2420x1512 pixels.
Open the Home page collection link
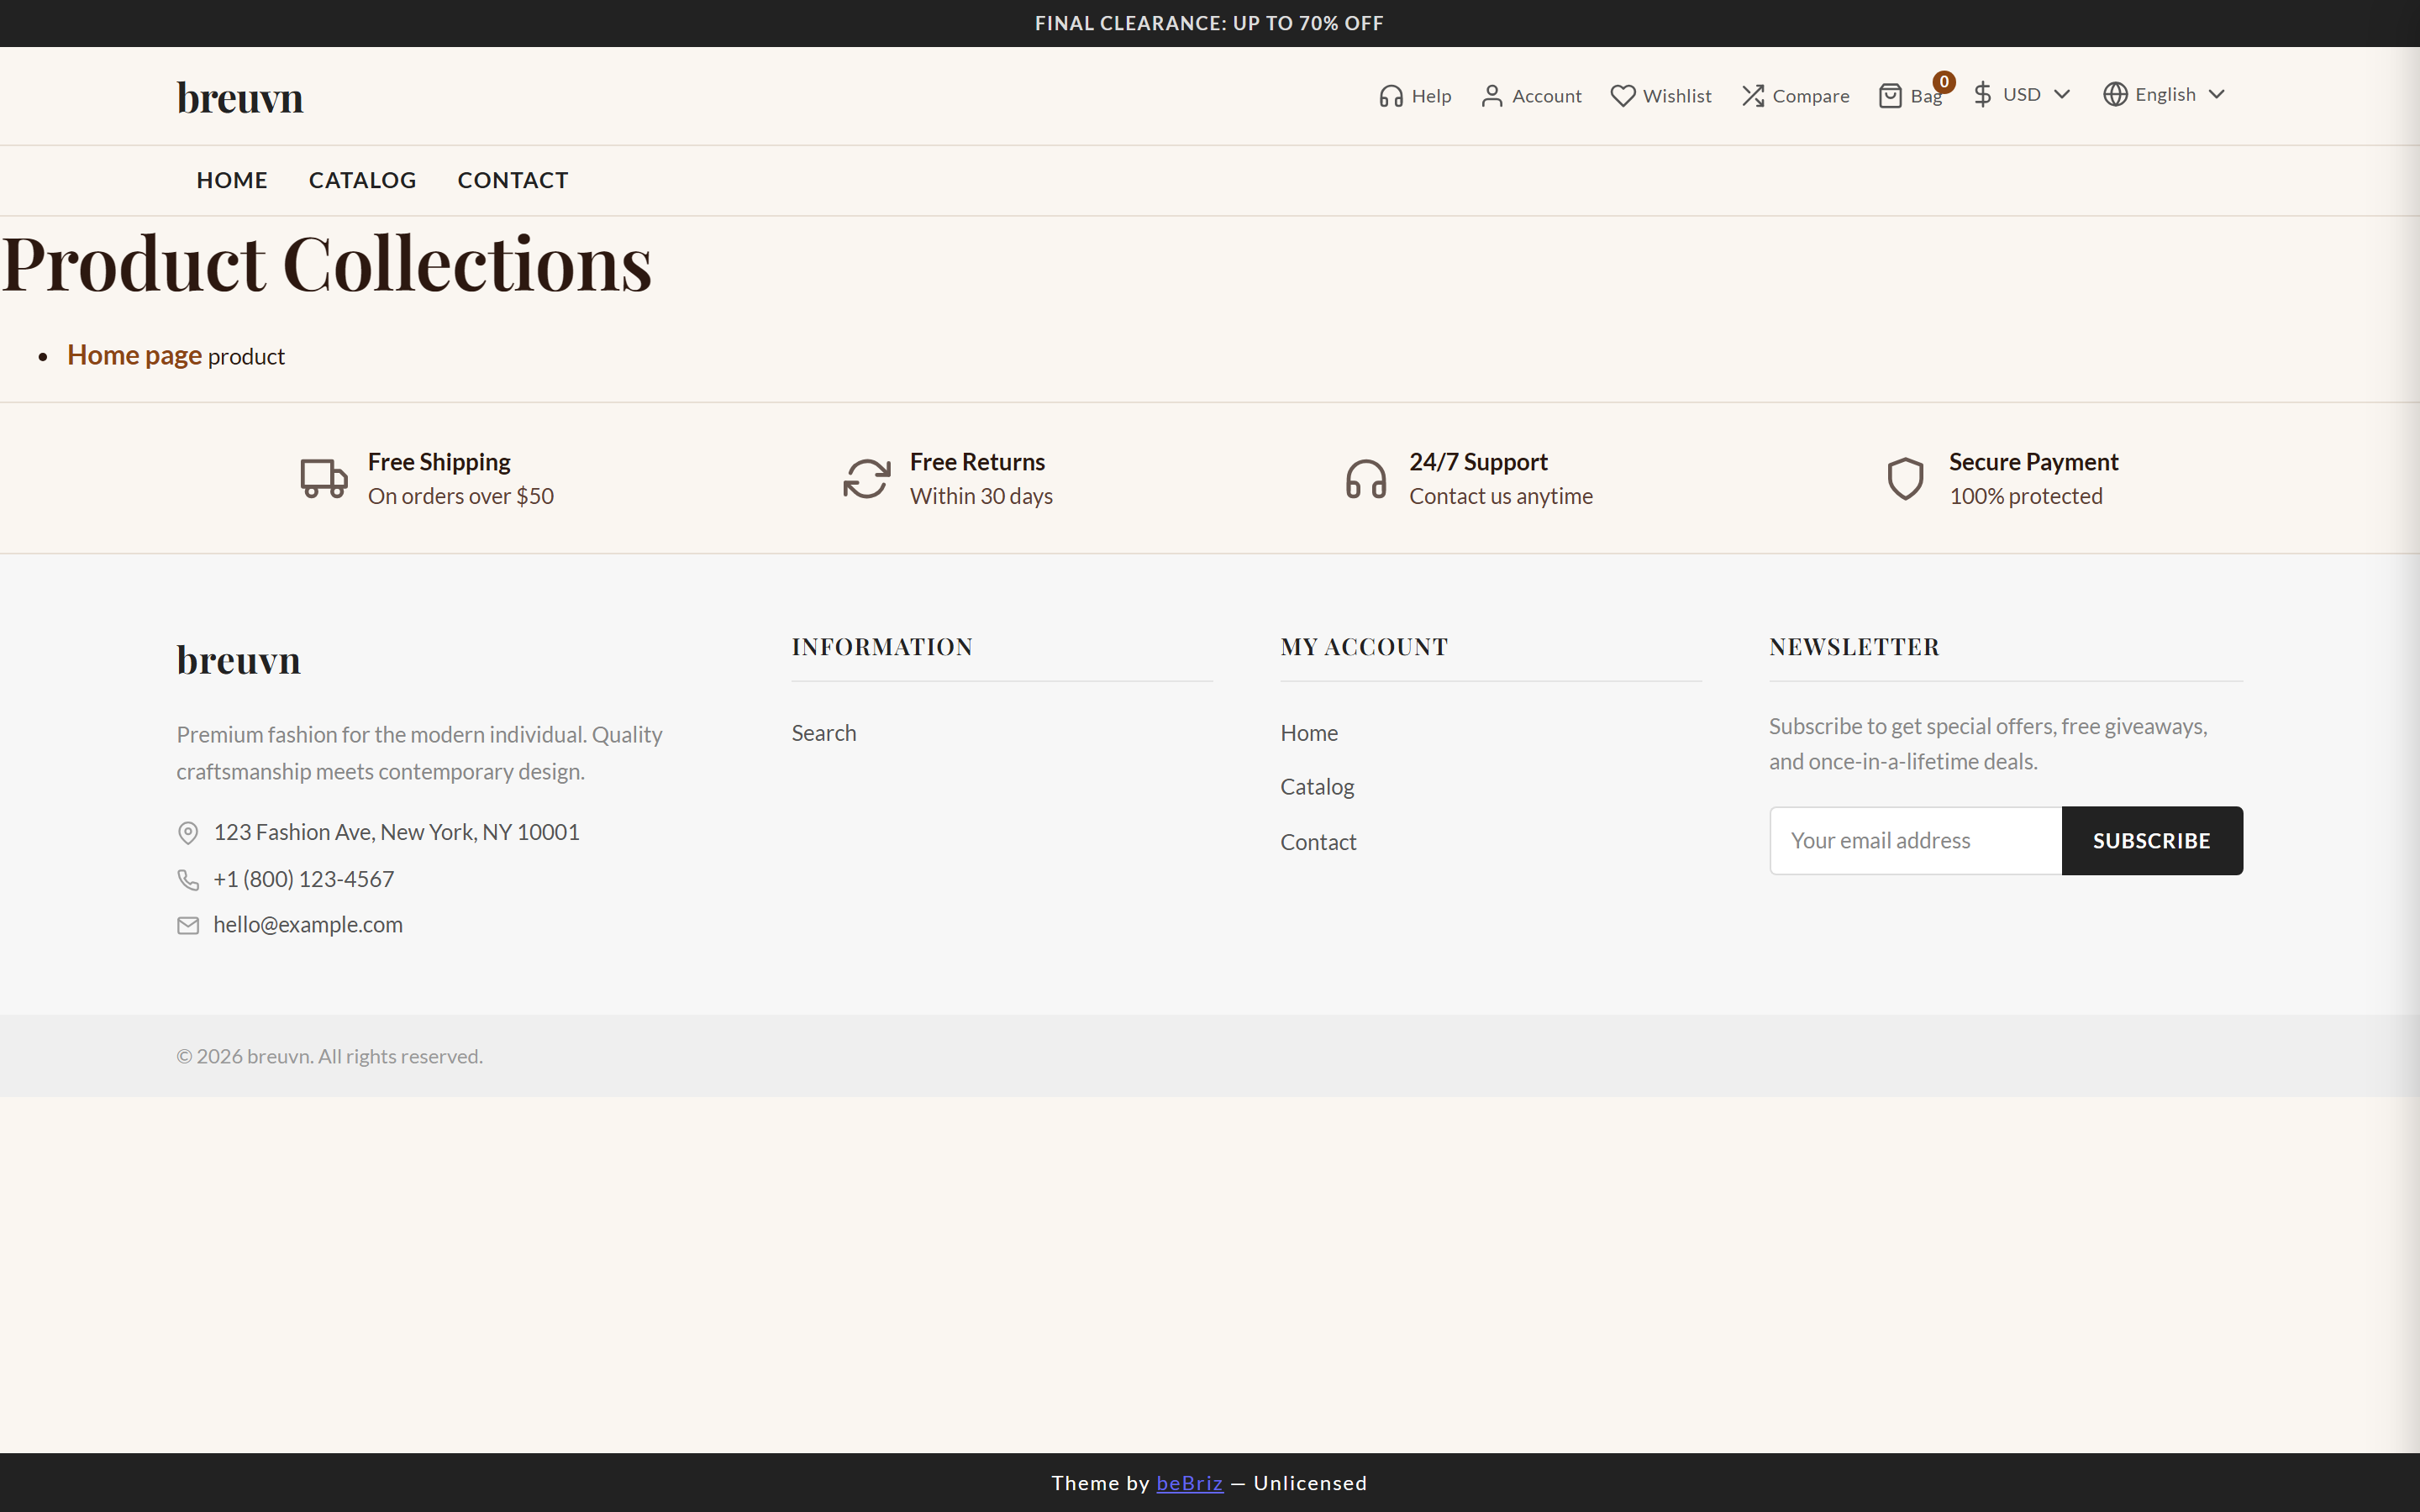tap(134, 356)
